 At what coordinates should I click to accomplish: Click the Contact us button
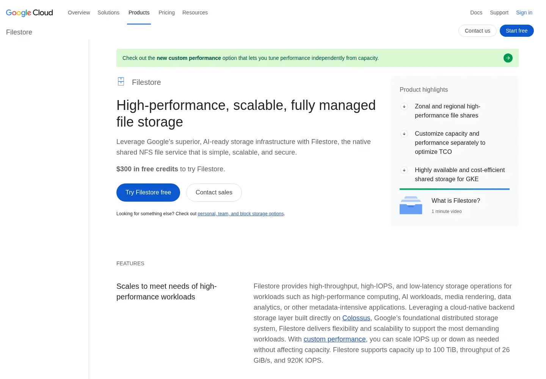pos(477,31)
